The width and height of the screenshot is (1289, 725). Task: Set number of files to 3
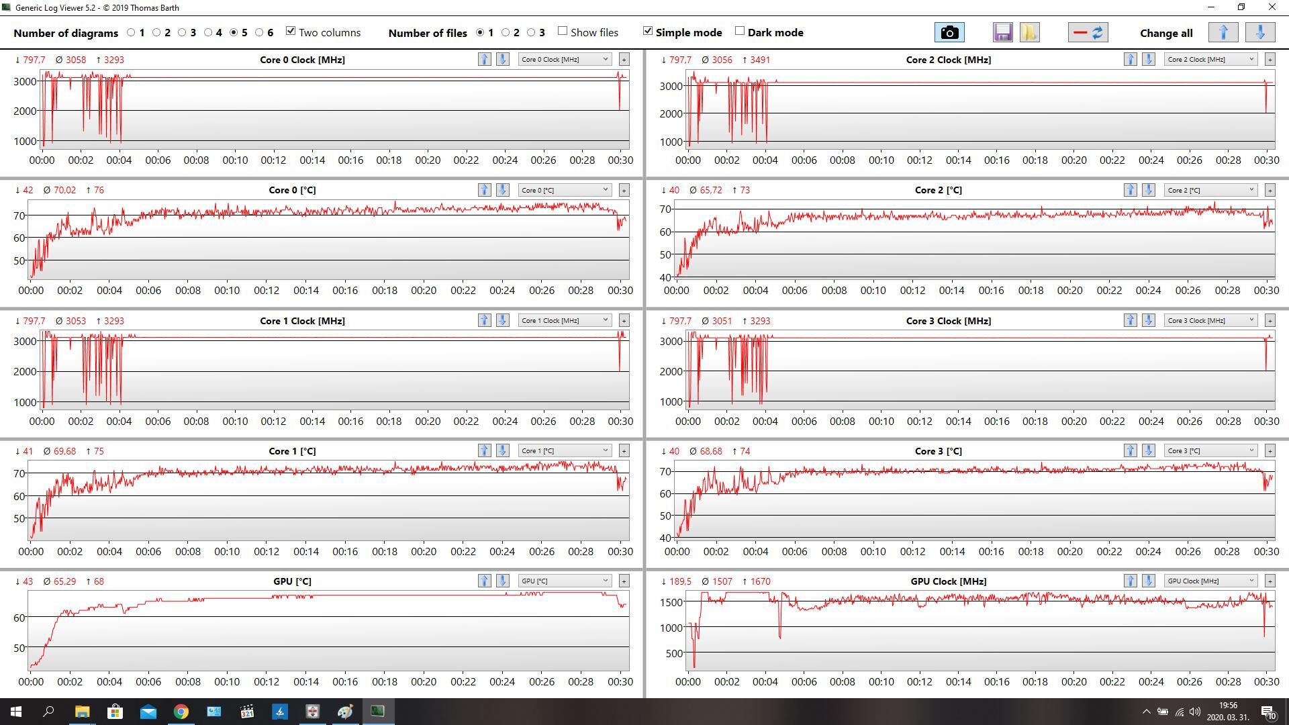click(531, 32)
